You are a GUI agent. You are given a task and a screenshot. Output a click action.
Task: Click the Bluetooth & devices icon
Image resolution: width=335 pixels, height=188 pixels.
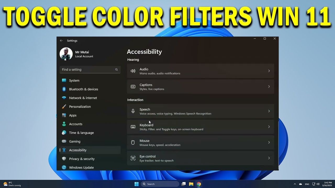tap(64, 89)
